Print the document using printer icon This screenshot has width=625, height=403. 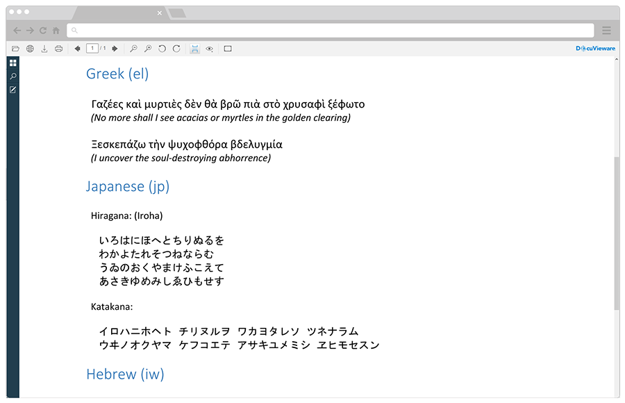[58, 49]
